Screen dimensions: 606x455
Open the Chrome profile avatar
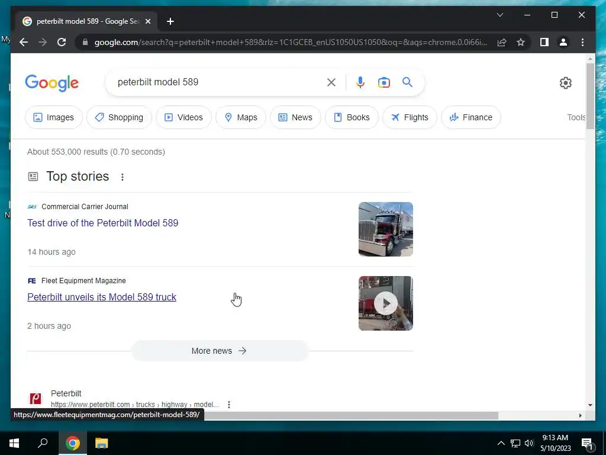(563, 42)
